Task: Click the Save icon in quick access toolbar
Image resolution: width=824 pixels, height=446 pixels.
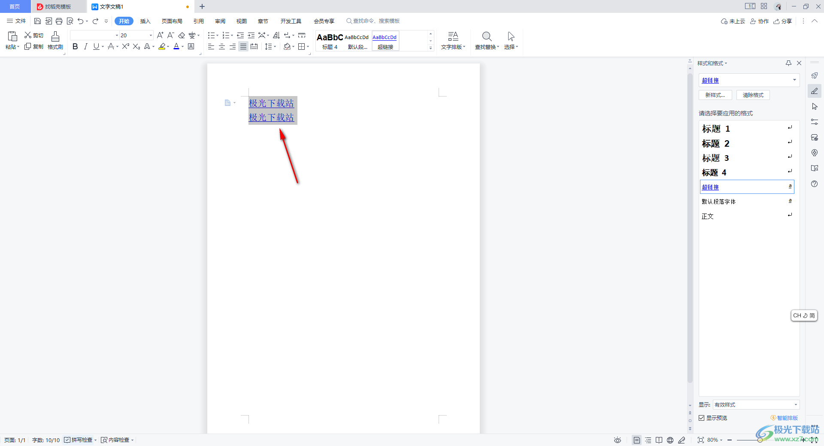Action: coord(37,21)
